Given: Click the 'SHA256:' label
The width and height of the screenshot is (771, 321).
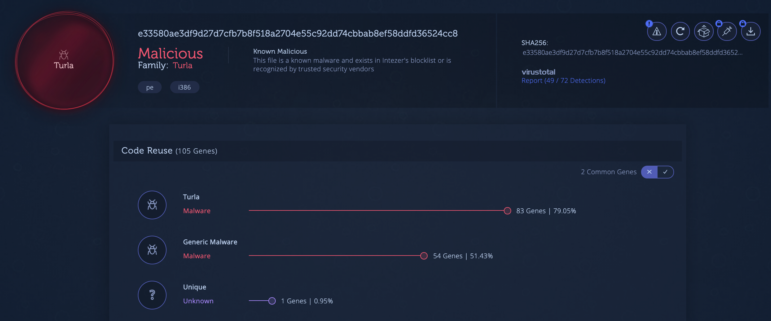Looking at the screenshot, I should [x=535, y=43].
